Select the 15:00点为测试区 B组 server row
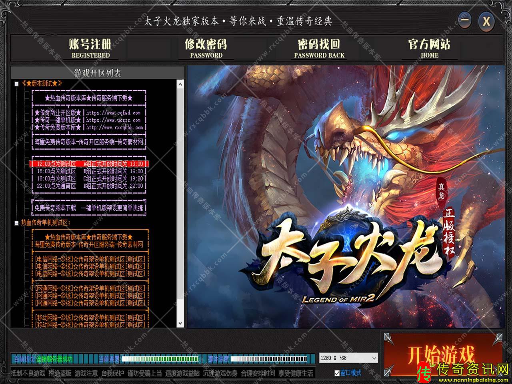 [89, 171]
